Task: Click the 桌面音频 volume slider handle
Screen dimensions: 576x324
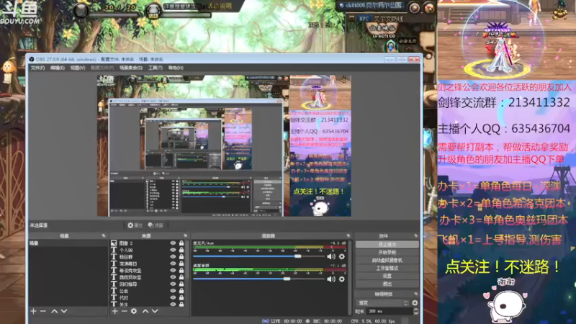Action: pyautogui.click(x=287, y=279)
